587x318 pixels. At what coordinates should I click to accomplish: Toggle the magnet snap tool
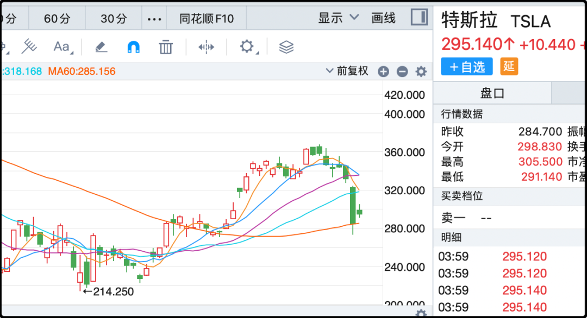[x=133, y=47]
